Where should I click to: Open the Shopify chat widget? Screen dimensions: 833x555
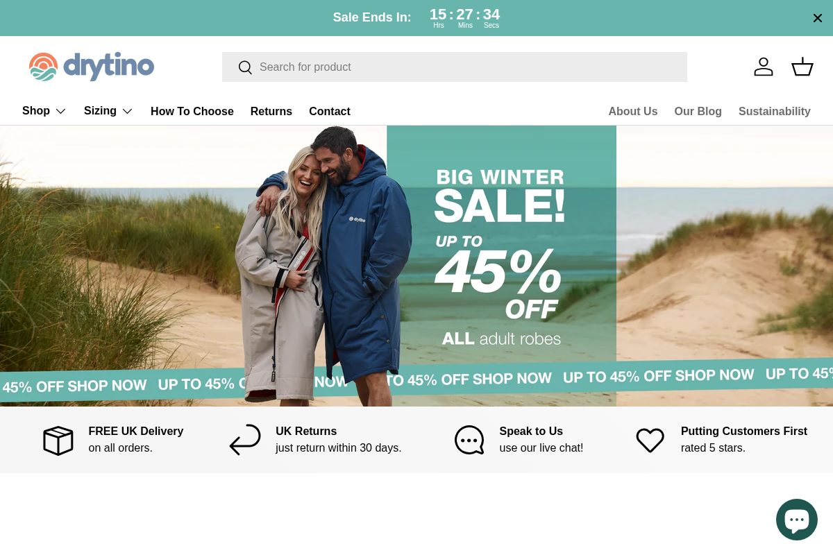[797, 519]
